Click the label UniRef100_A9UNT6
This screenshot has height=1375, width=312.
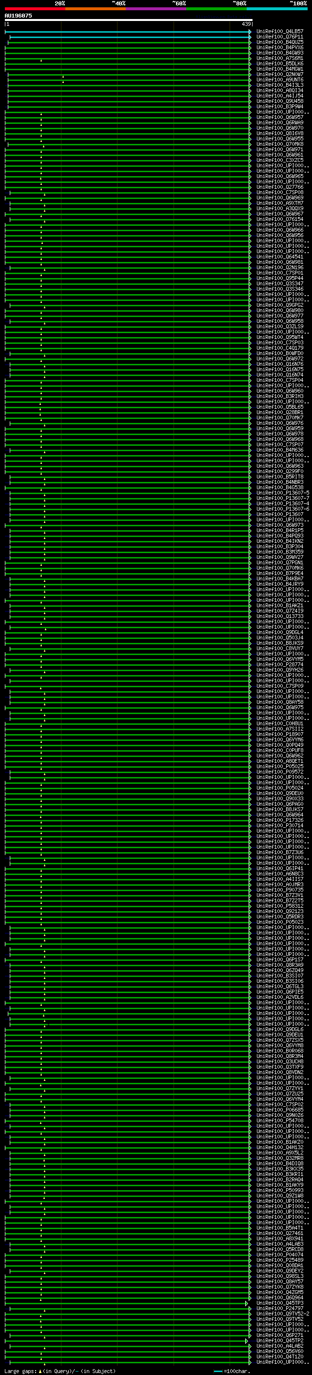point(280,80)
